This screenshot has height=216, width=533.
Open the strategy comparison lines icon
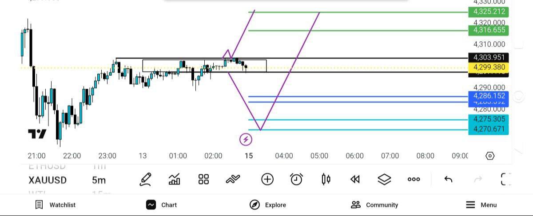[233, 179]
